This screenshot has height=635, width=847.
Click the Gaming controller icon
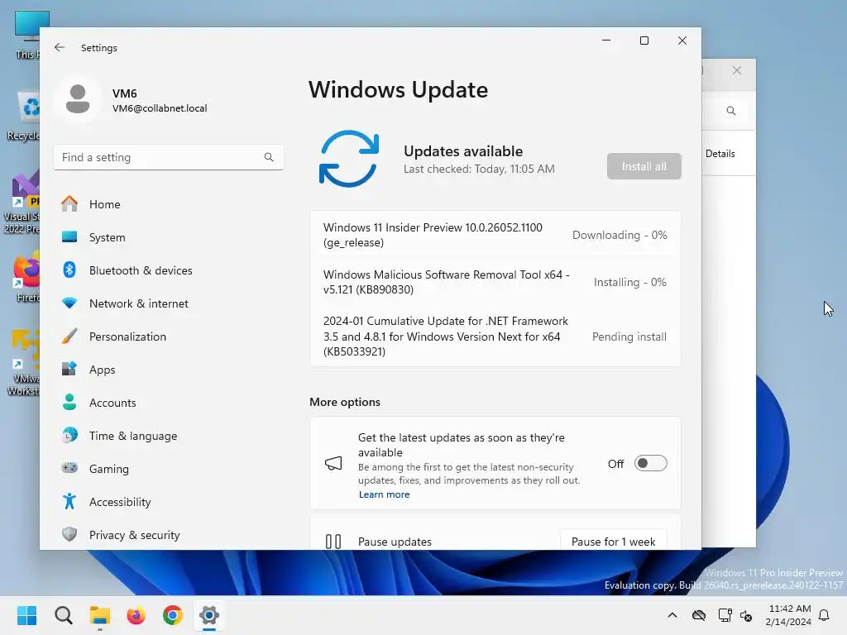tap(69, 468)
